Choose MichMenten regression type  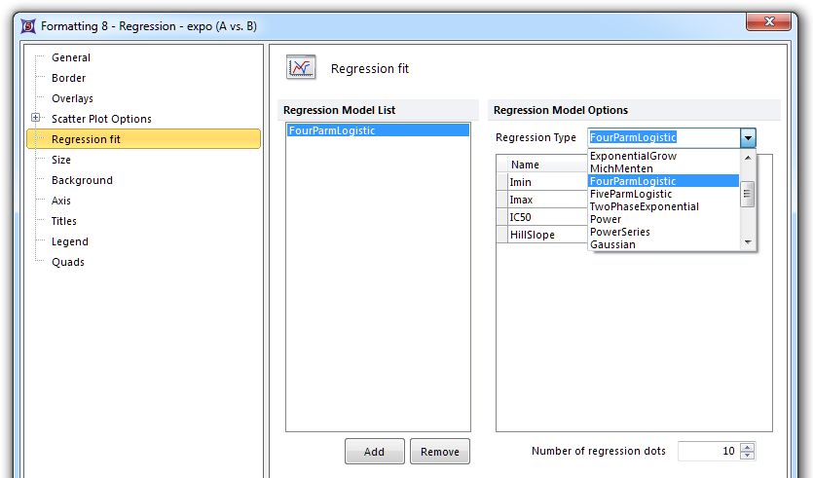(621, 168)
